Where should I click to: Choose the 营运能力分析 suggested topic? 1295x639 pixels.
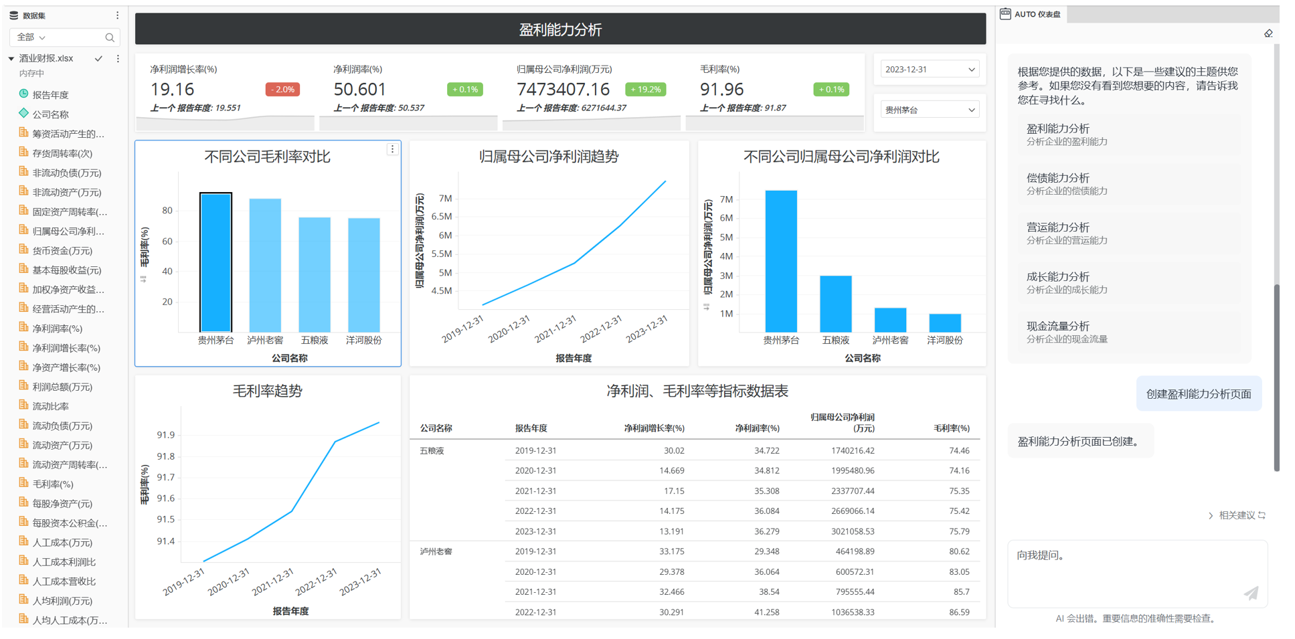coord(1130,233)
